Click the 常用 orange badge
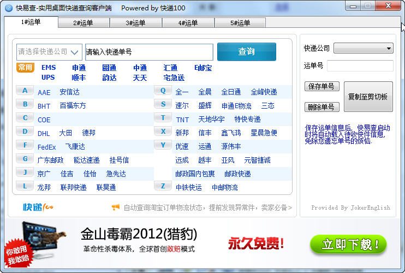Screen dimensions: 405x273 point(25,68)
